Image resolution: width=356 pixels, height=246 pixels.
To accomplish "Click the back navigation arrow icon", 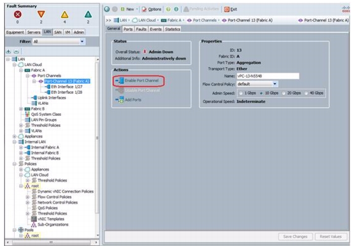I will click(x=107, y=9).
